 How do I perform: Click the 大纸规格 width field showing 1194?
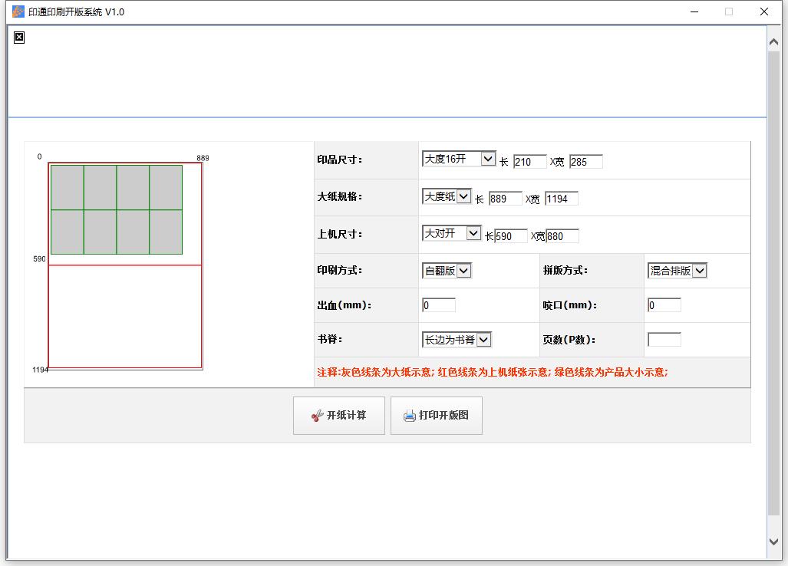[x=562, y=199]
